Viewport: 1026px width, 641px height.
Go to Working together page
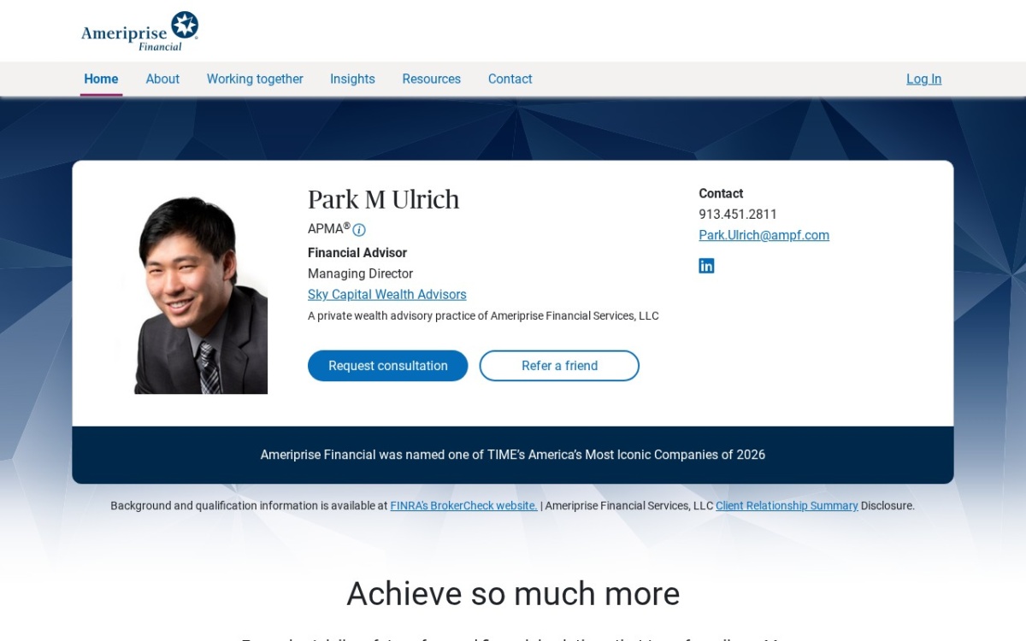tap(255, 79)
